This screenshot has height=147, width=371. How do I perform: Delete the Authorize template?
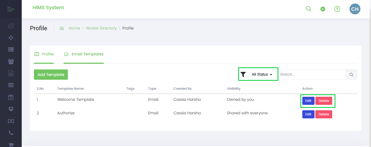click(324, 114)
